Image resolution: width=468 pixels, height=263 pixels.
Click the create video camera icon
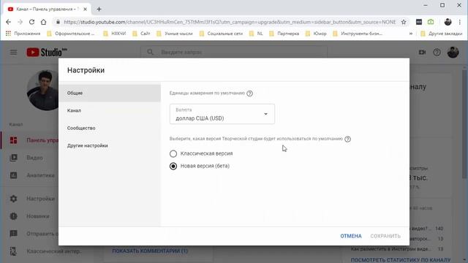pyautogui.click(x=422, y=53)
